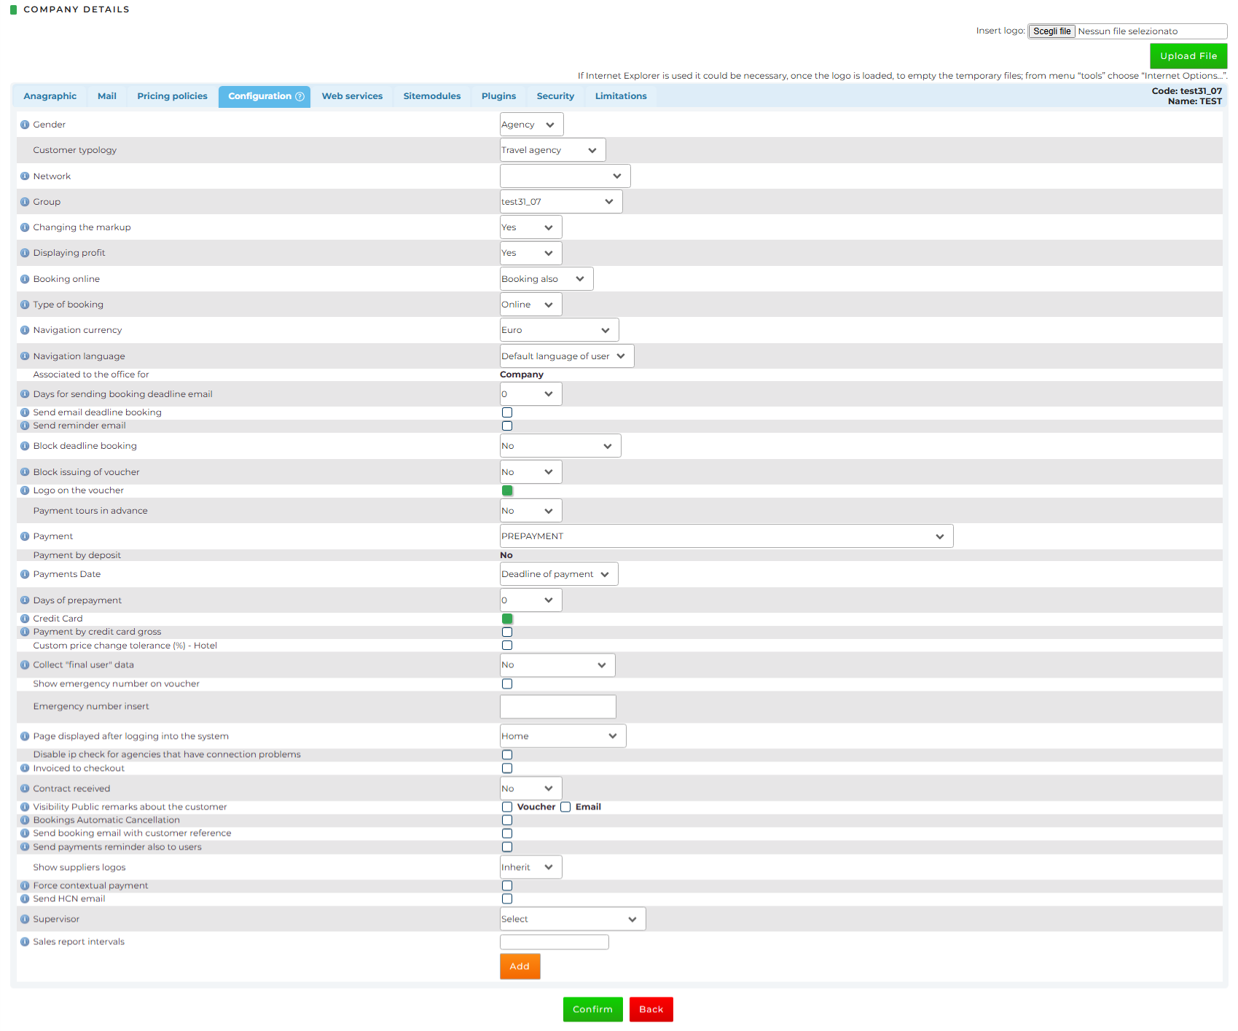Click the info icon next to Supervisor

pos(25,920)
